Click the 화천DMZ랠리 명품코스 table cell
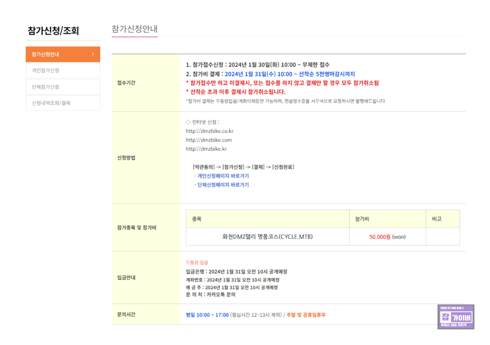The image size is (490, 345). pos(267,237)
